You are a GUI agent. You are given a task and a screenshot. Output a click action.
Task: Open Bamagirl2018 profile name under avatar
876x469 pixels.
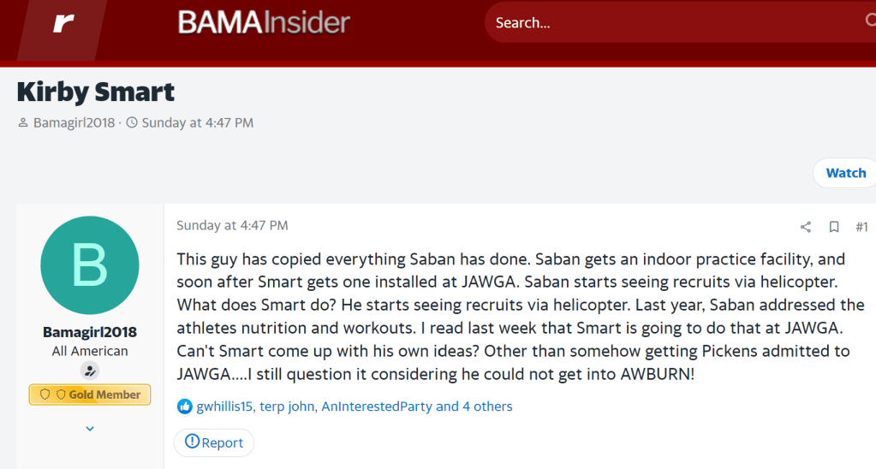click(90, 332)
